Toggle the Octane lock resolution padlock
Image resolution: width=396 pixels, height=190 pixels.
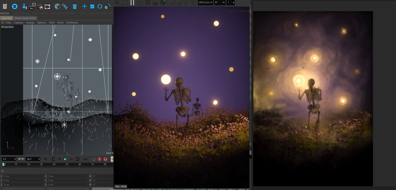pyautogui.click(x=155, y=2)
